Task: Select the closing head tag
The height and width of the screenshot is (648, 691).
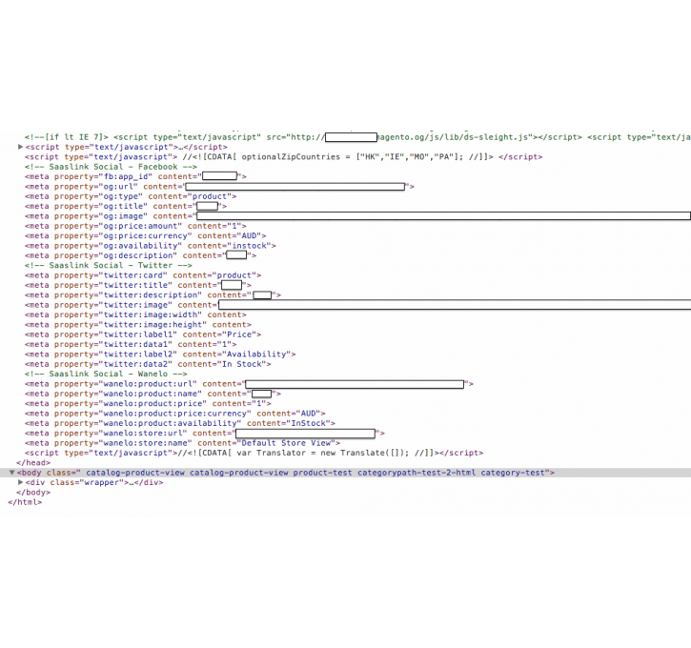Action: tap(33, 462)
